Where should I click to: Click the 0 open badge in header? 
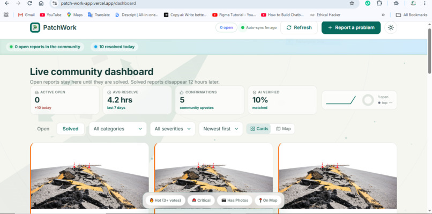coord(226,27)
